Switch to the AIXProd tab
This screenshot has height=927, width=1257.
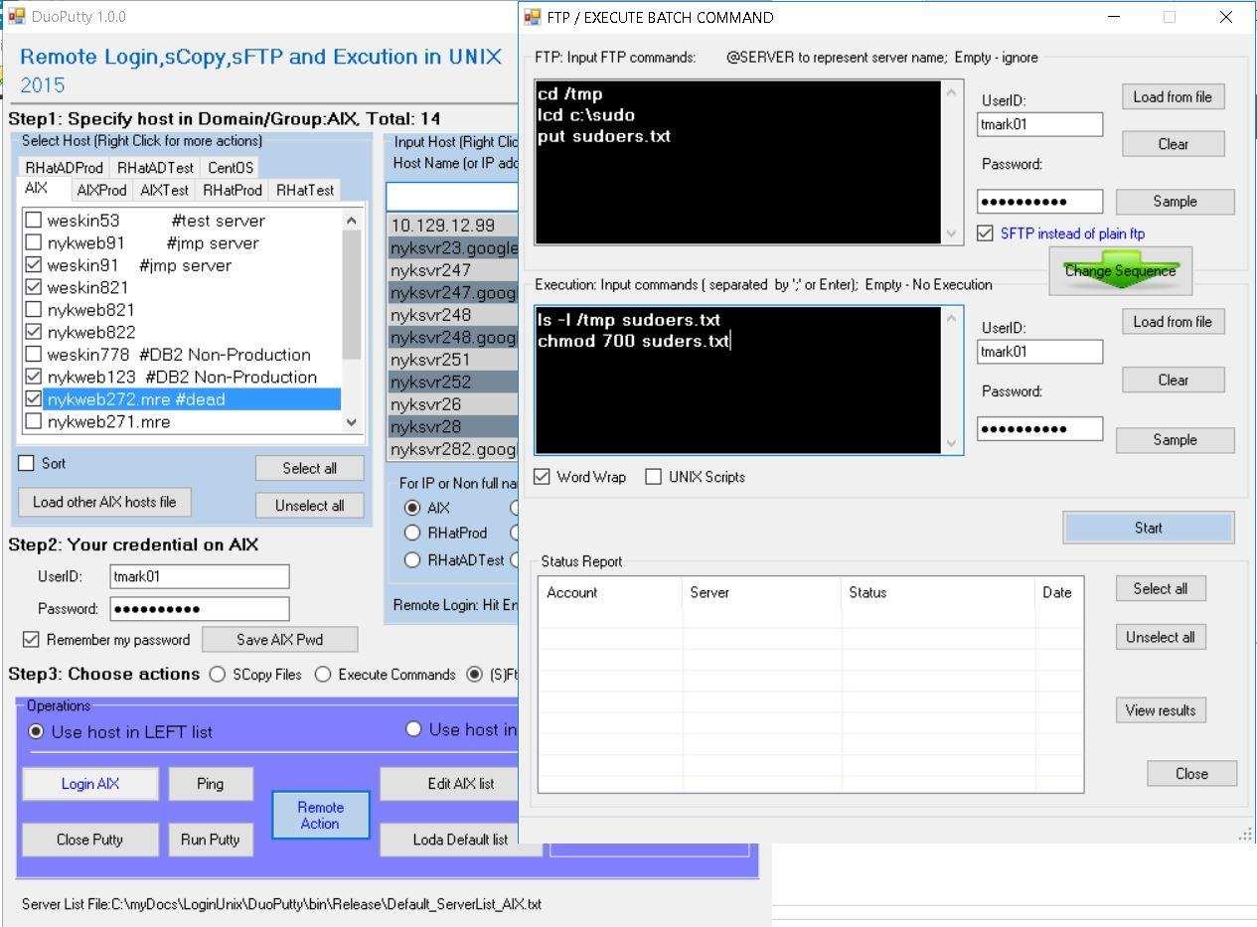[101, 190]
